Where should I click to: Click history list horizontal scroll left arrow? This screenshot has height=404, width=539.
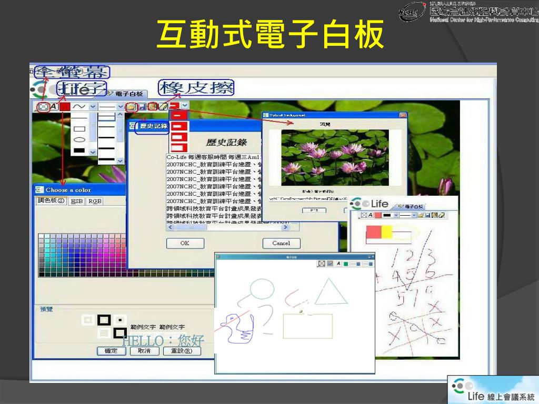pyautogui.click(x=171, y=227)
